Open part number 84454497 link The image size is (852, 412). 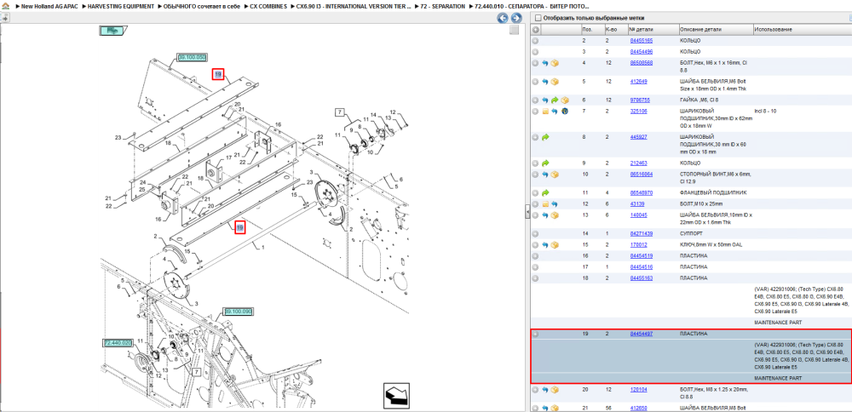pyautogui.click(x=642, y=334)
